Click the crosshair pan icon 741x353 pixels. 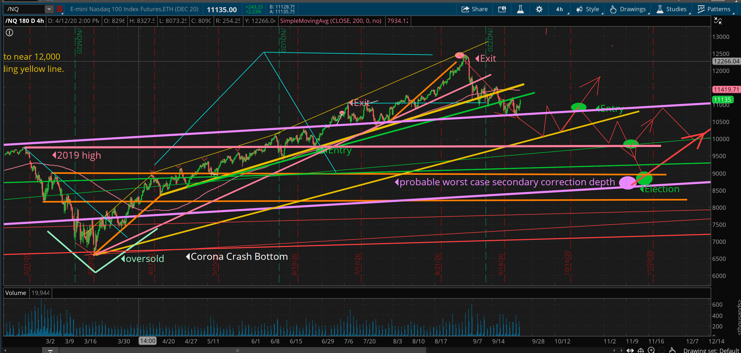coord(641,350)
